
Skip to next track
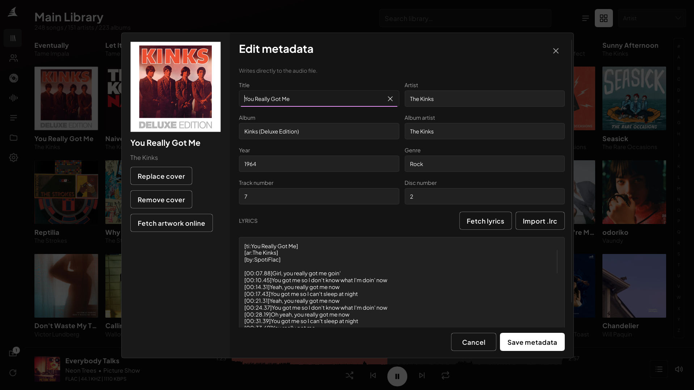click(422, 376)
